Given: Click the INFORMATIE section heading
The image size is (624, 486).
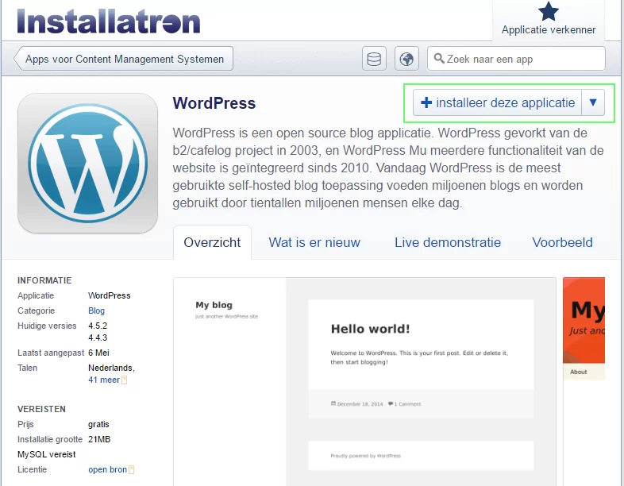Looking at the screenshot, I should point(44,280).
